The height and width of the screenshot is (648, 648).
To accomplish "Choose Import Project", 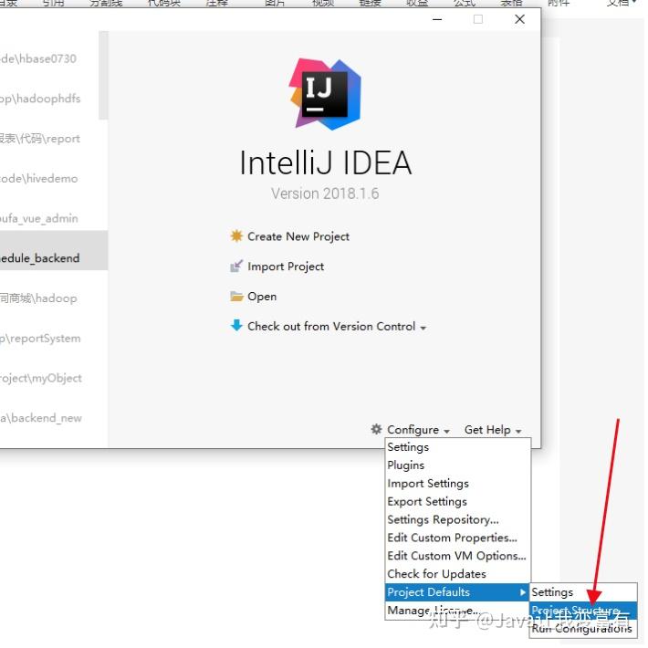I will 286,267.
